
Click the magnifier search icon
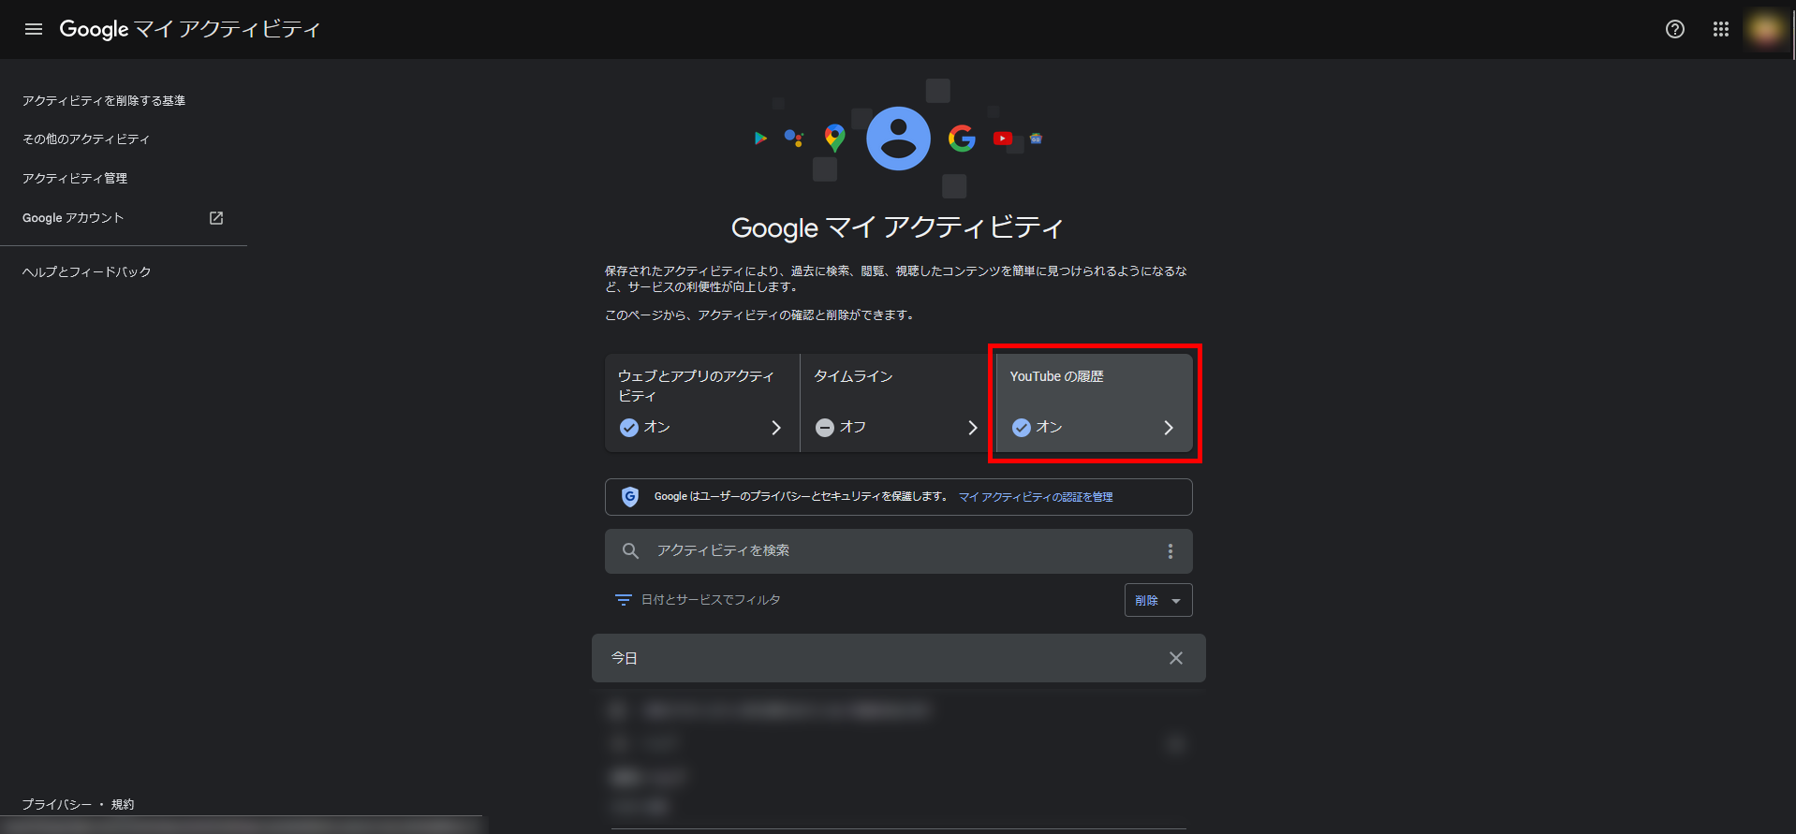click(631, 551)
